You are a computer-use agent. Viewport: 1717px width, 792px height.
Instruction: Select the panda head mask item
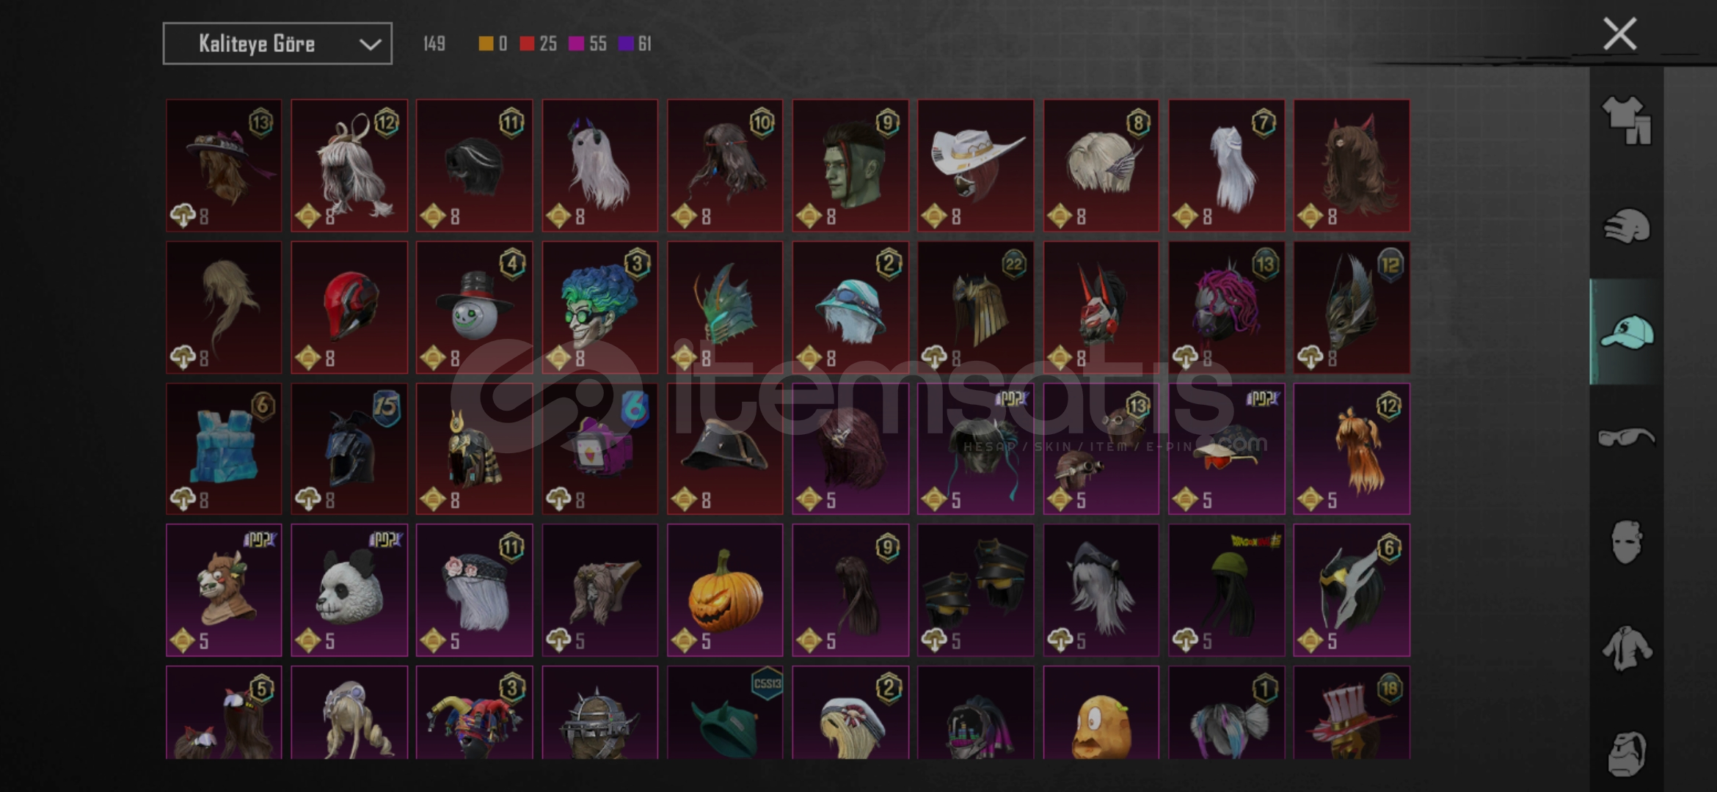coord(349,590)
